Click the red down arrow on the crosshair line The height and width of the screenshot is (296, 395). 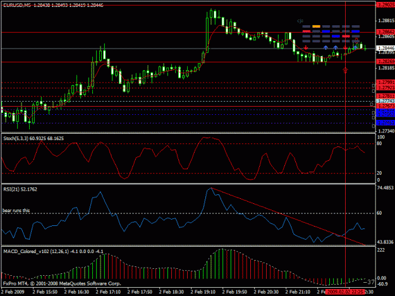point(345,47)
